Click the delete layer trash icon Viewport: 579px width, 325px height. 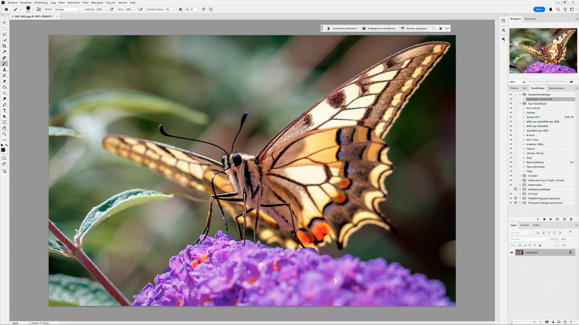[571, 322]
